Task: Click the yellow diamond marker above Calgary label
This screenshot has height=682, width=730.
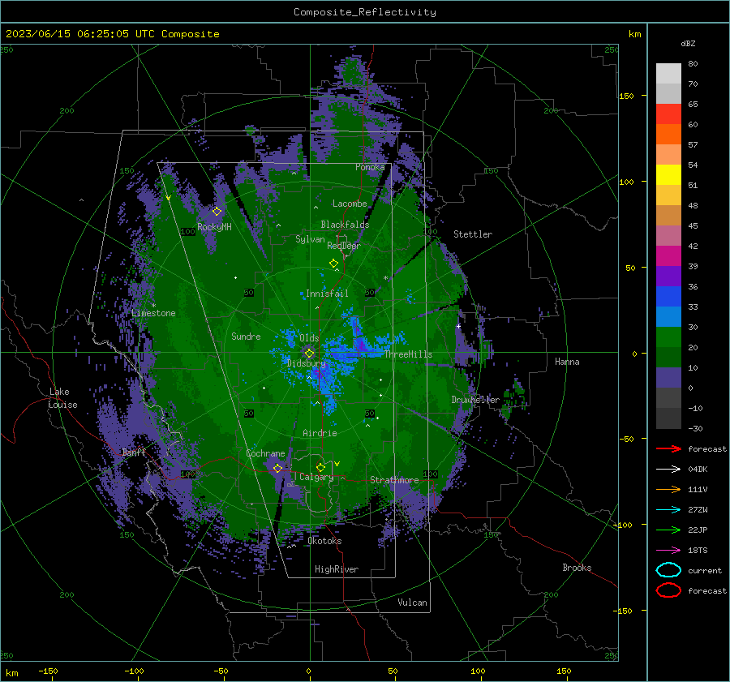Action: [320, 467]
